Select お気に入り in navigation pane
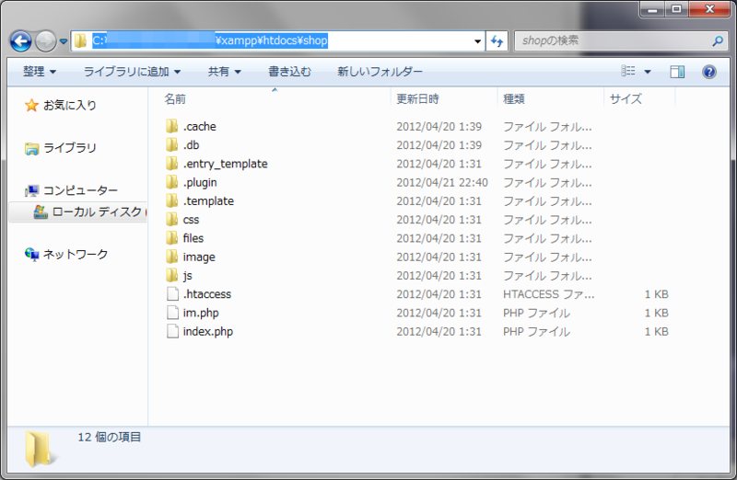The width and height of the screenshot is (737, 480). point(70,105)
